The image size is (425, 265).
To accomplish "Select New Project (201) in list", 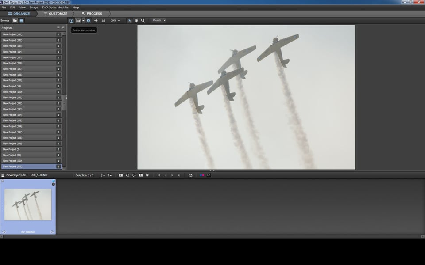I will pos(31,167).
